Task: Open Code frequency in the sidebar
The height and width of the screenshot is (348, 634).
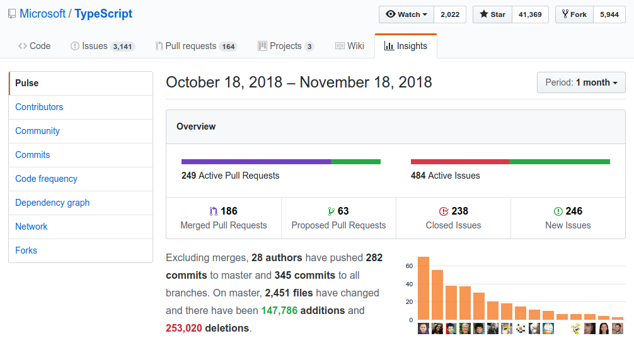Action: click(81, 179)
